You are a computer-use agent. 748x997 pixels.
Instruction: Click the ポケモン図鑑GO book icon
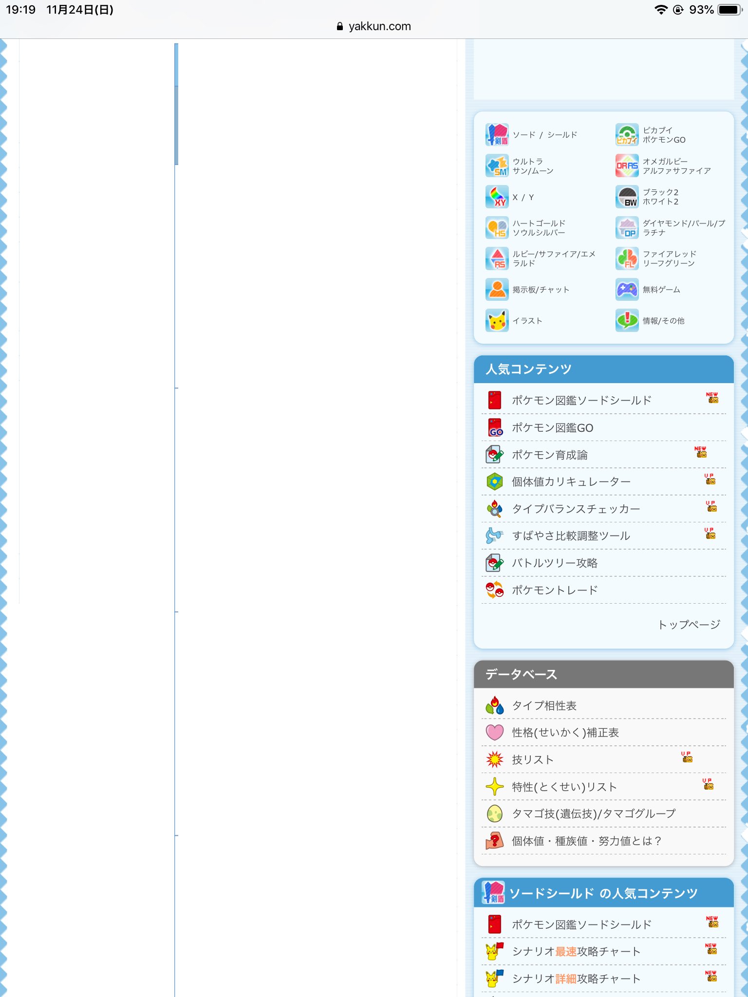pos(495,427)
